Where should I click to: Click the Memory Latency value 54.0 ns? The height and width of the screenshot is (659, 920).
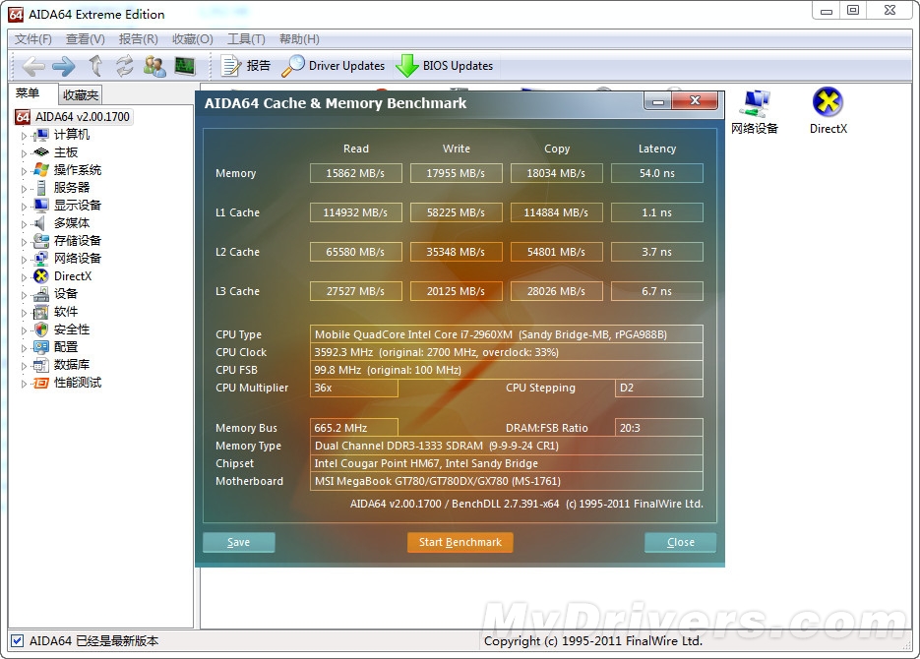point(657,173)
